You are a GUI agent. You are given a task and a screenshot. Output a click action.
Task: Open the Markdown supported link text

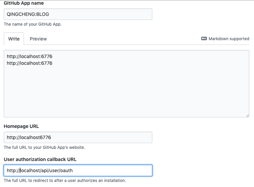tap(229, 39)
